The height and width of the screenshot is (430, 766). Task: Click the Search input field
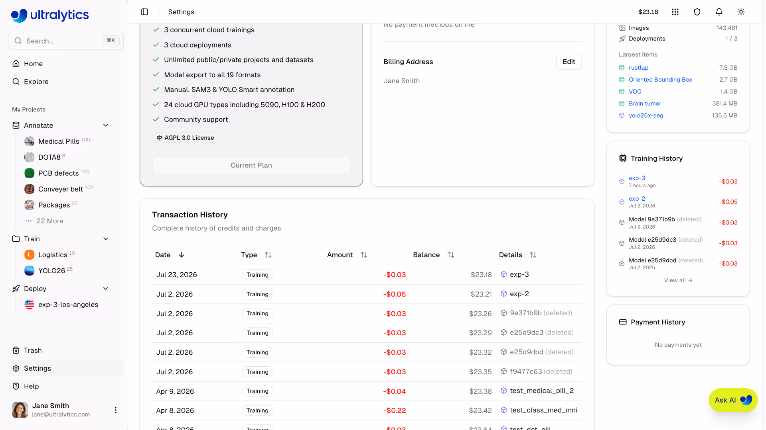pyautogui.click(x=66, y=41)
